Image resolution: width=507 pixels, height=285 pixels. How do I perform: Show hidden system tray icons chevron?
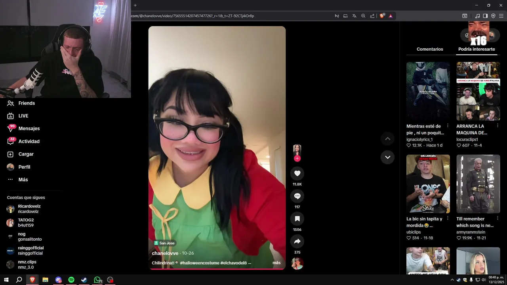click(452, 280)
